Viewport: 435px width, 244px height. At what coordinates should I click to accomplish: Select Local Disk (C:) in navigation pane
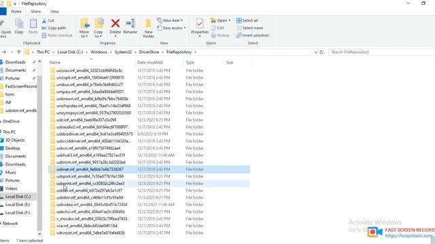point(18,197)
